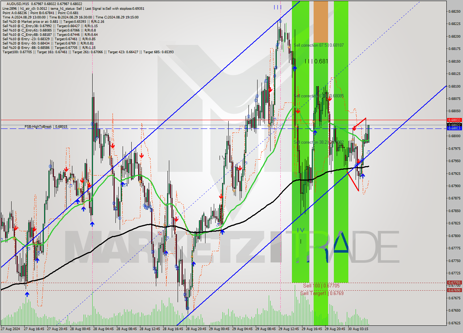Click the 'Sell Target1 | 0.6769' label
This screenshot has width=463, height=333.
[322, 293]
